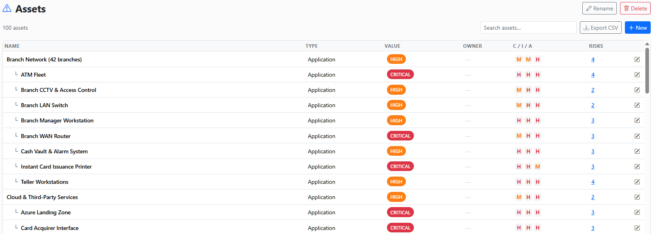Edit the Cash Vault & Alarm System asset

(x=637, y=151)
